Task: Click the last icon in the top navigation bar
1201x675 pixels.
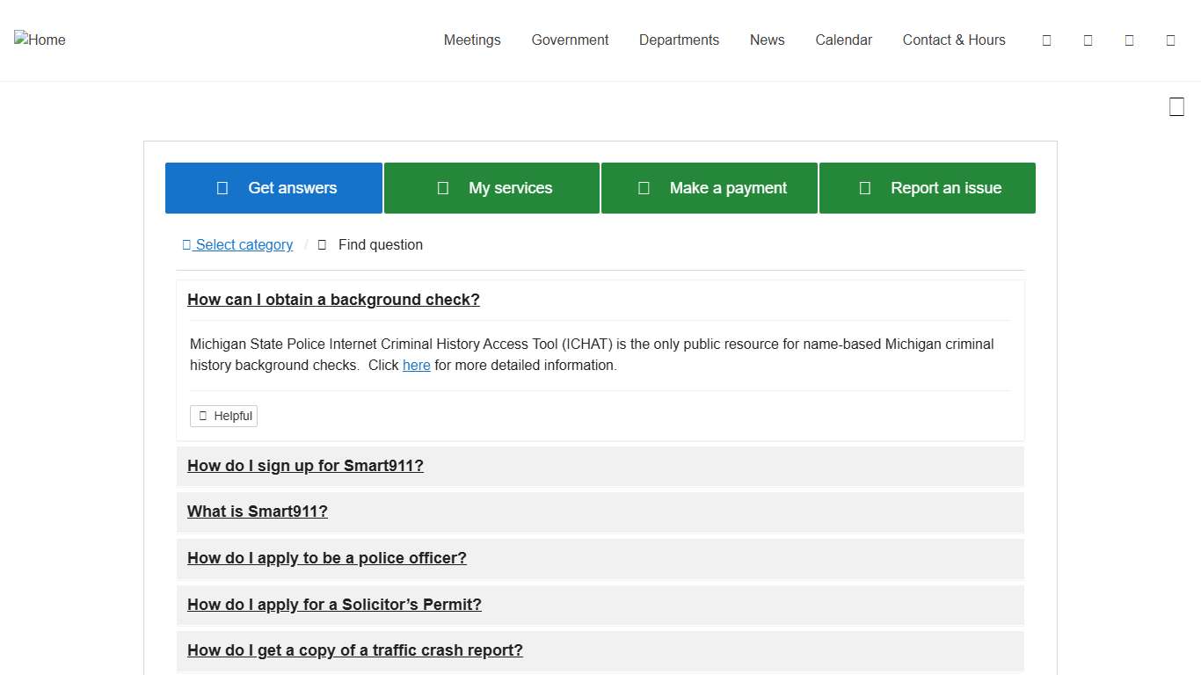Action: coord(1170,40)
